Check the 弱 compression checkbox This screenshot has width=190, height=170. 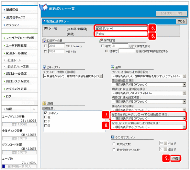[45, 126]
